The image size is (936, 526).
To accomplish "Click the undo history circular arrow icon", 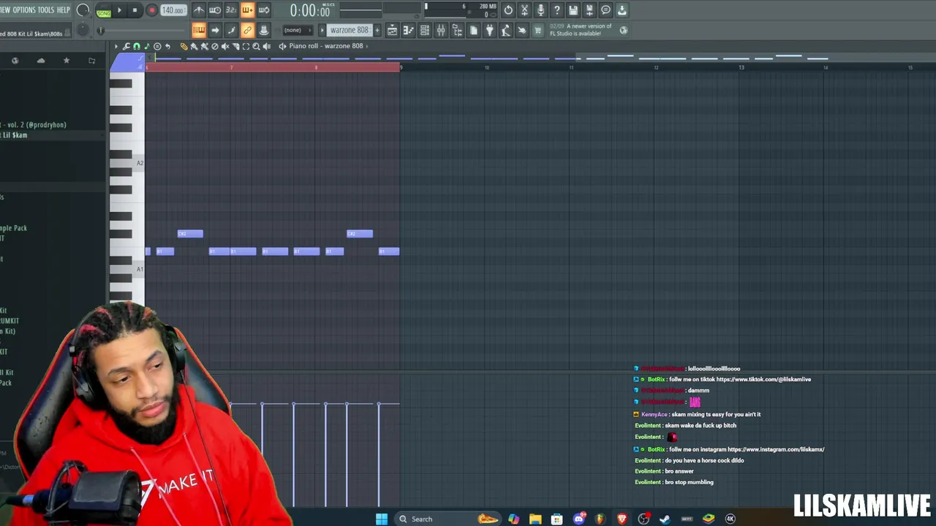I will [508, 10].
